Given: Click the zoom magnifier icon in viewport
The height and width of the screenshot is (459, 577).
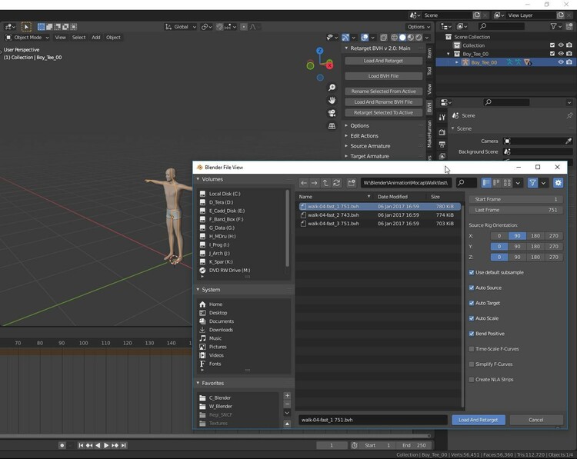Looking at the screenshot, I should [x=332, y=88].
